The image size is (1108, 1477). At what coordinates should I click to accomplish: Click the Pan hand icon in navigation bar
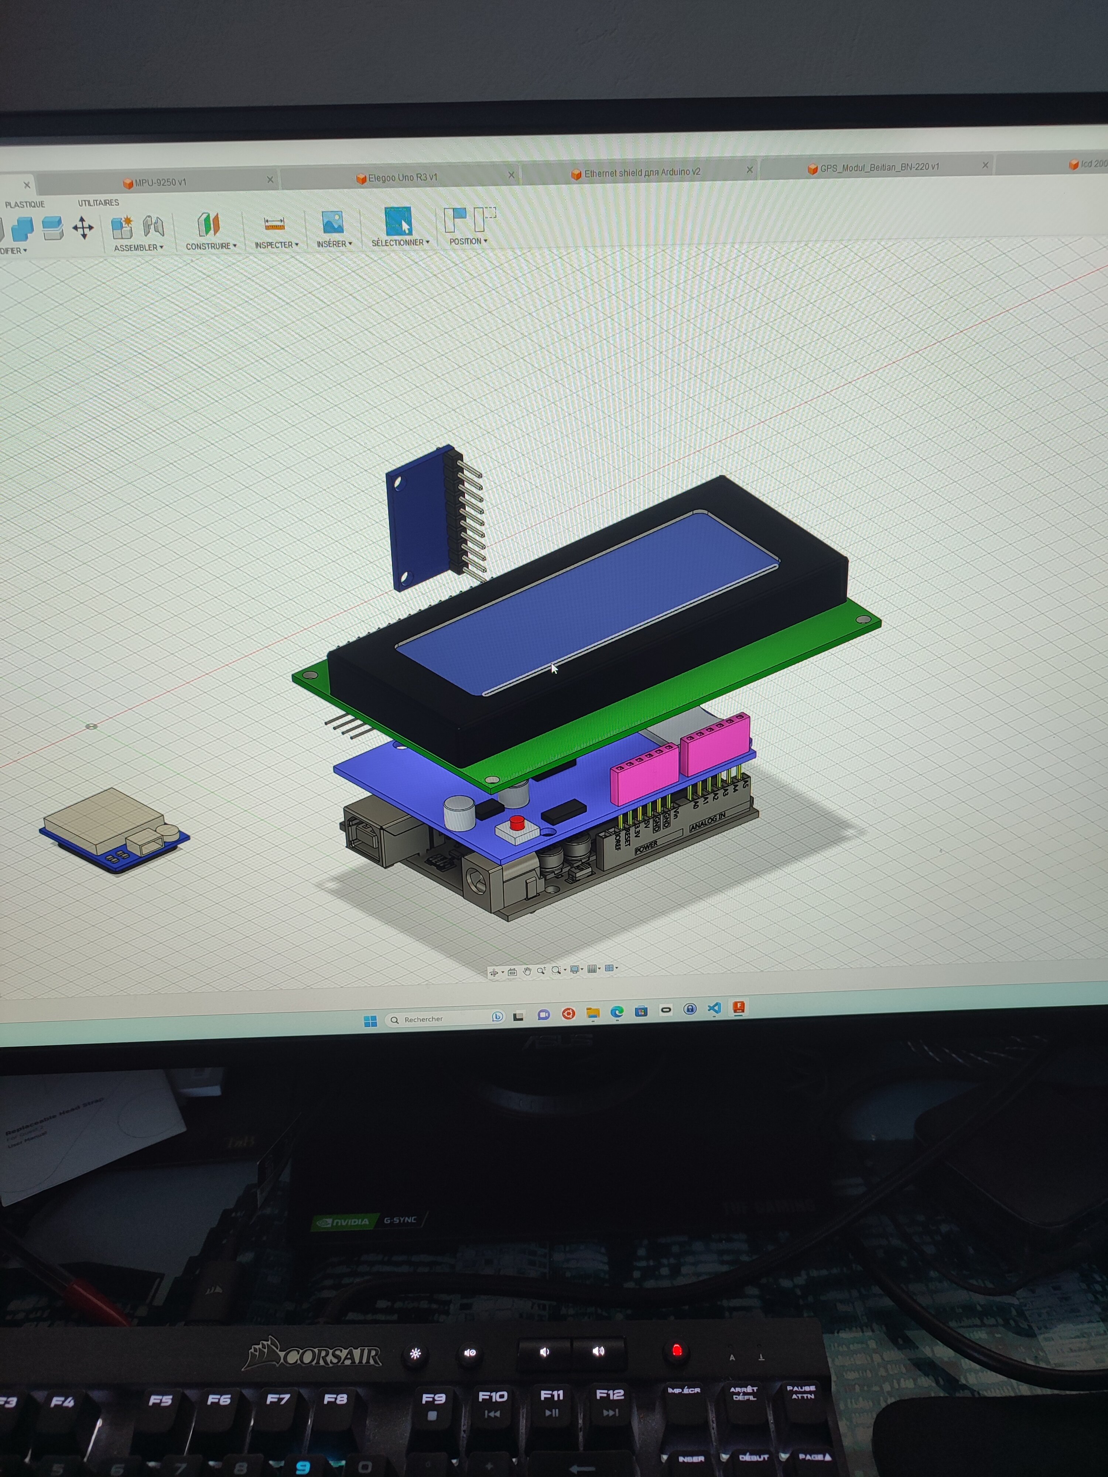tap(527, 971)
